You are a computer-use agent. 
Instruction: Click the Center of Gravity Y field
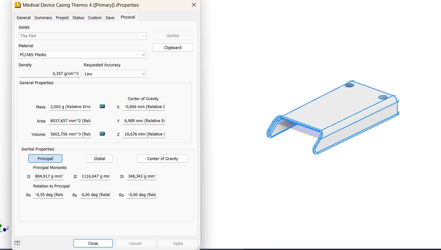click(x=144, y=121)
